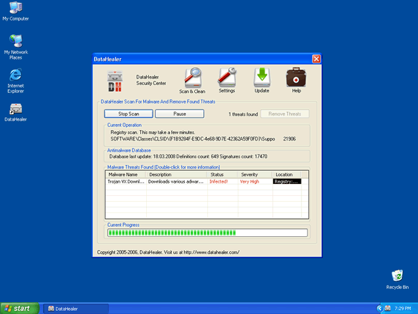Click the Remove Threats button
The width and height of the screenshot is (418, 314).
coord(285,114)
